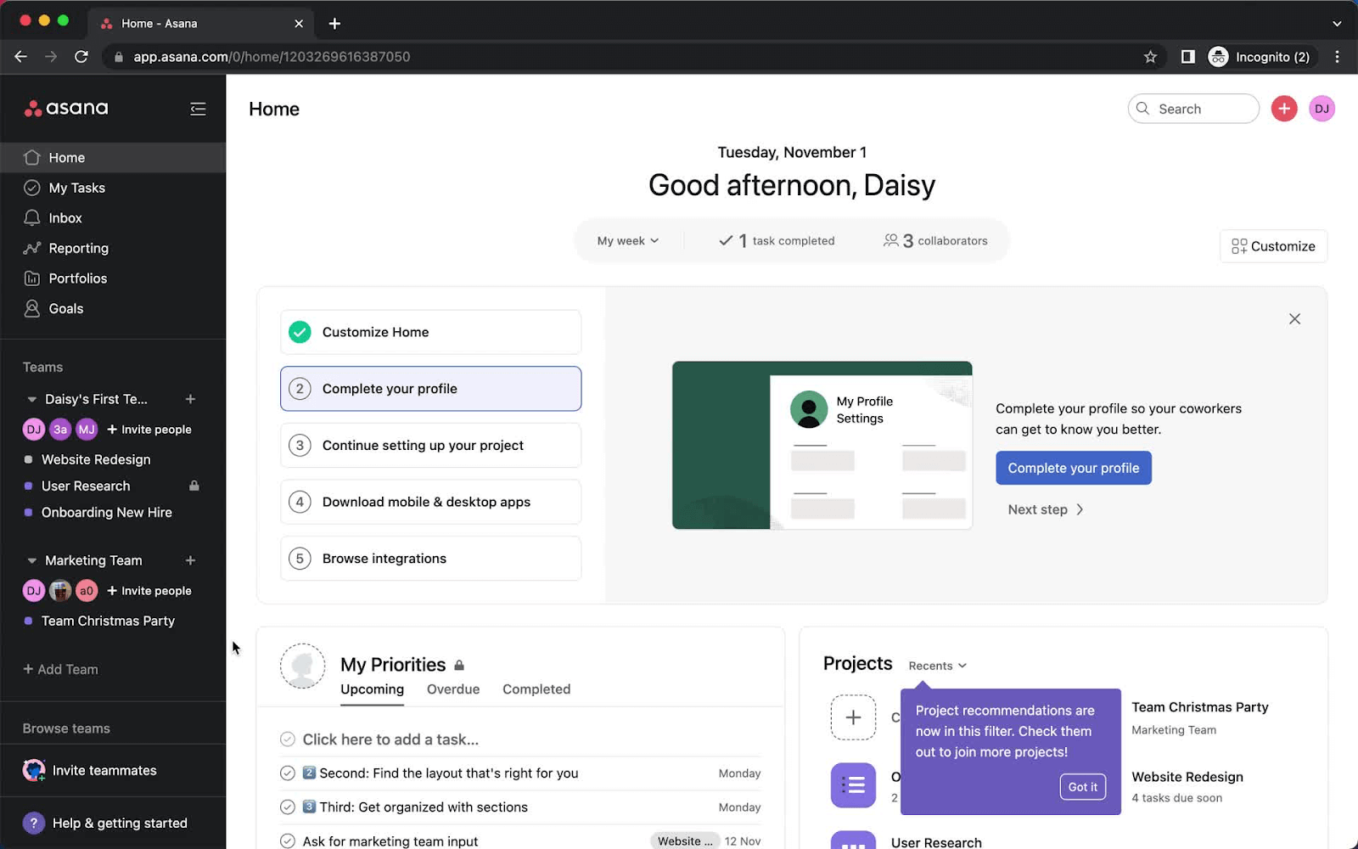This screenshot has width=1358, height=849.
Task: Open the DJ profile avatar in top right
Action: click(x=1322, y=109)
